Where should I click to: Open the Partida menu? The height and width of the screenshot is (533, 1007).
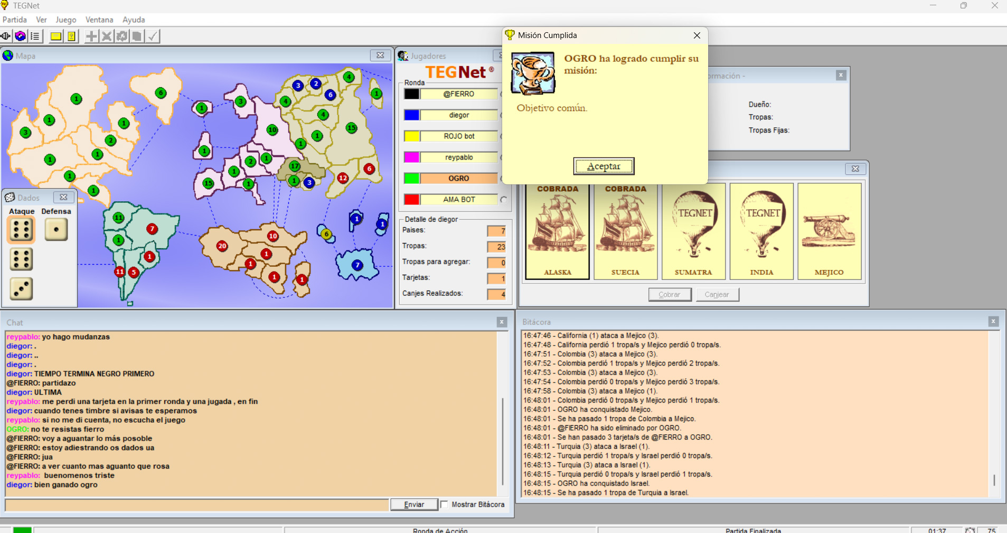click(15, 20)
